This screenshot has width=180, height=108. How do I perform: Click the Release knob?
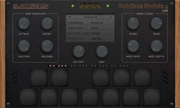tap(47, 46)
